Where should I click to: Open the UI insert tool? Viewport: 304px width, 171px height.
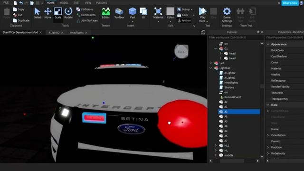[143, 13]
